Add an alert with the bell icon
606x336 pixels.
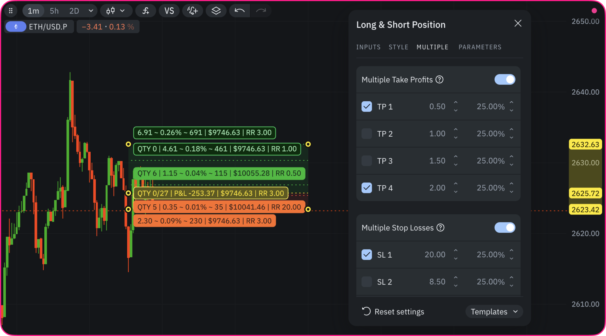192,11
